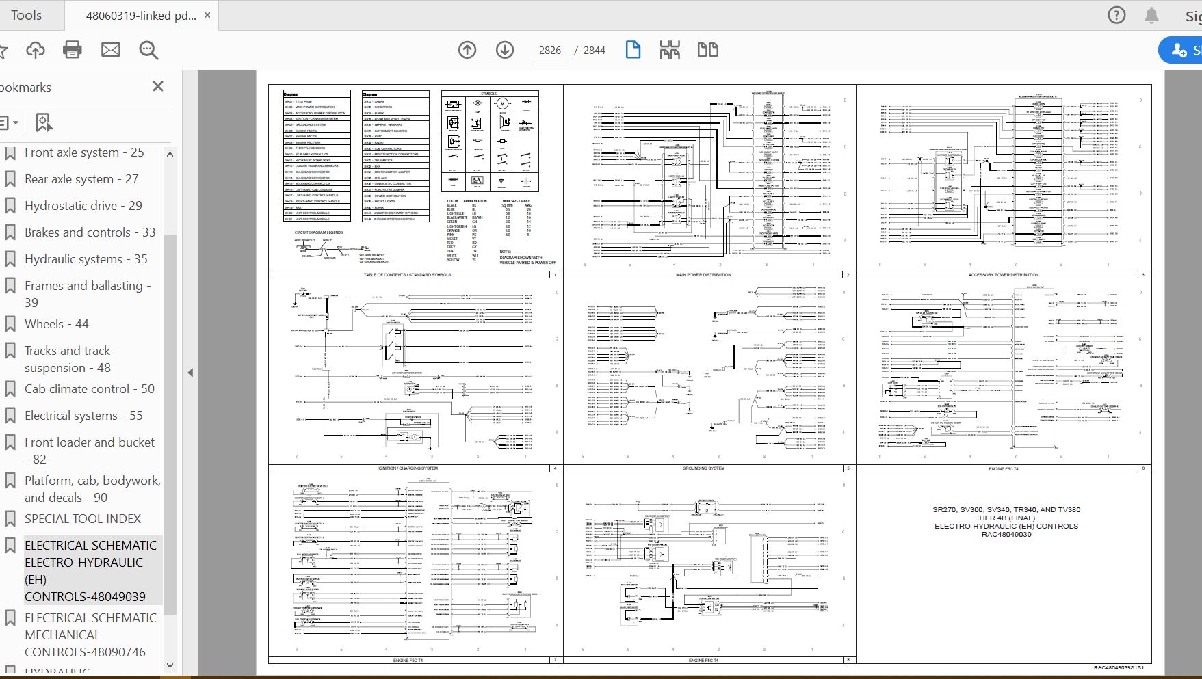The width and height of the screenshot is (1202, 679).
Task: Click the fit-to-width scrolling view icon
Action: point(670,50)
